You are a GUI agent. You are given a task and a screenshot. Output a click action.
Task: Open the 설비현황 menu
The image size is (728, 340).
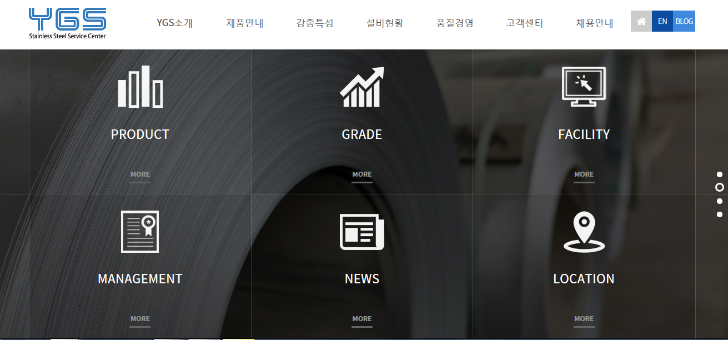click(385, 23)
